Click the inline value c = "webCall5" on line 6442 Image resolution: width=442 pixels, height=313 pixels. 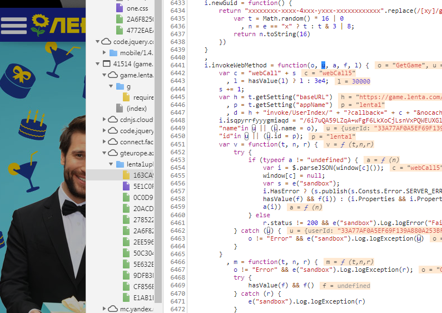point(329,73)
